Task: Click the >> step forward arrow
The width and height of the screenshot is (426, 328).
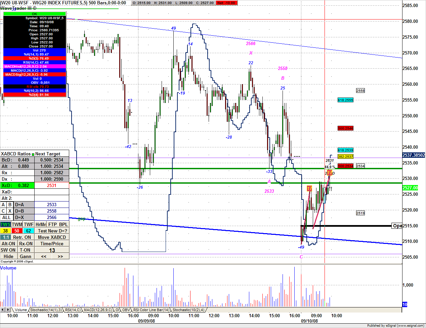Action: coord(60,256)
